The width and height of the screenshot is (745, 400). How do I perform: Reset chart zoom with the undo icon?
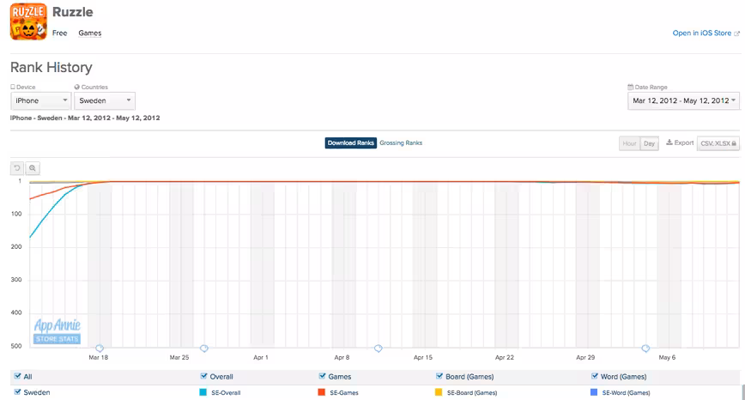pos(17,168)
